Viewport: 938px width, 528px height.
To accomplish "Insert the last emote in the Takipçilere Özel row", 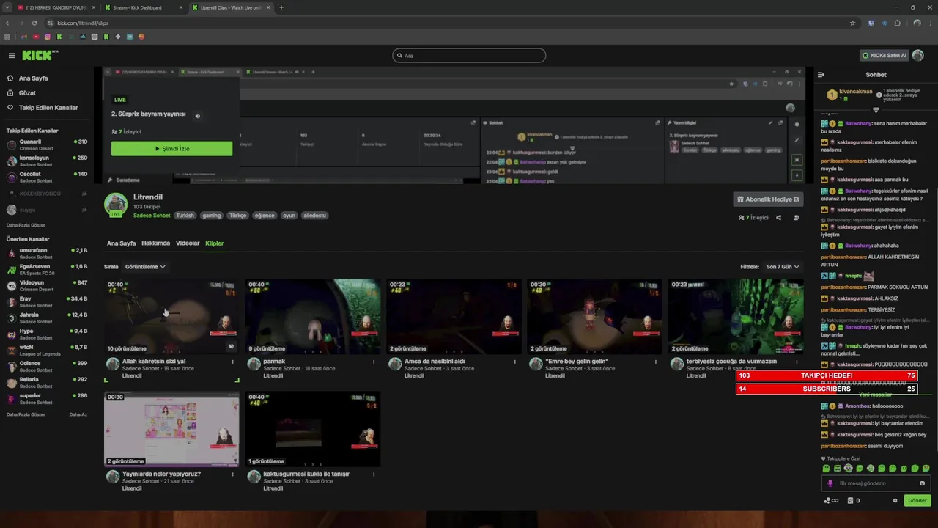I will point(926,469).
